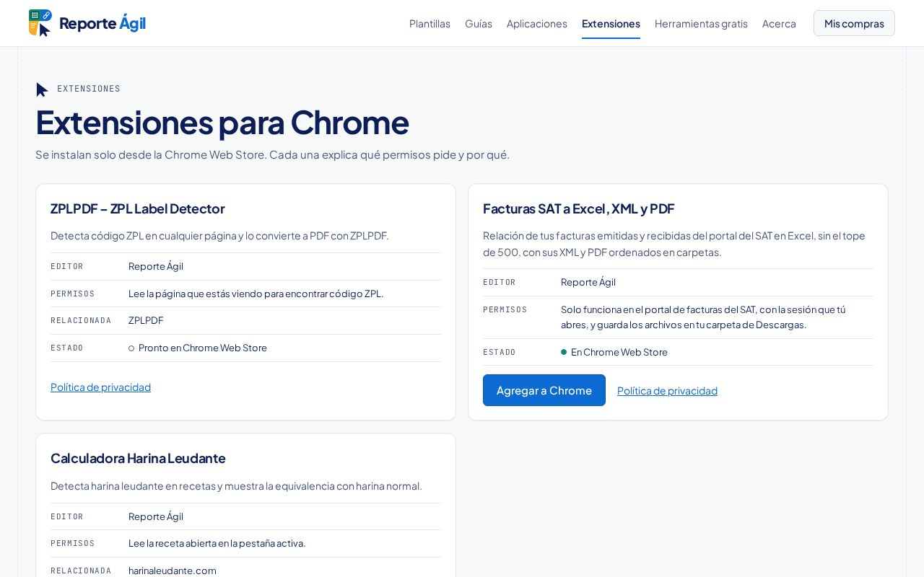Click harinaleudante.com related value
The width and height of the screenshot is (924, 577).
pyautogui.click(x=173, y=571)
